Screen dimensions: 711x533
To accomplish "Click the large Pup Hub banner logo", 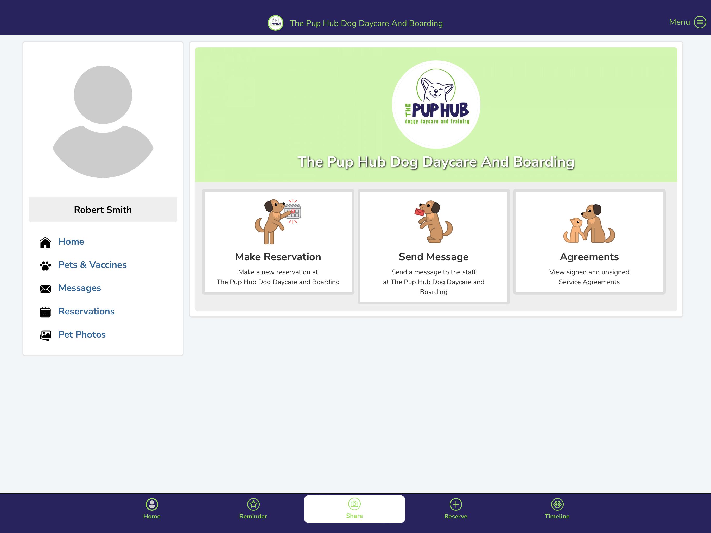I will 436,104.
